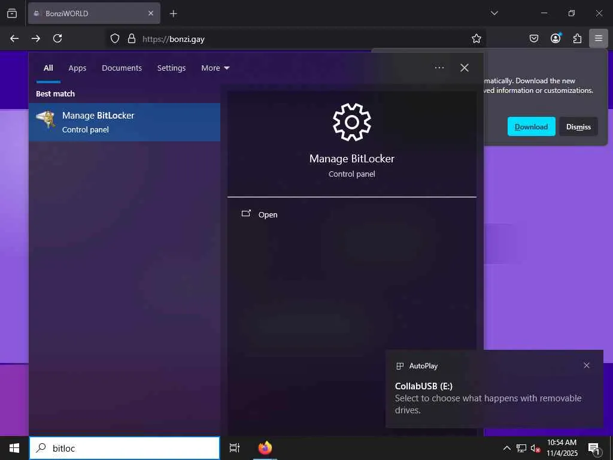Reload the BonziWORLD page

(57, 38)
